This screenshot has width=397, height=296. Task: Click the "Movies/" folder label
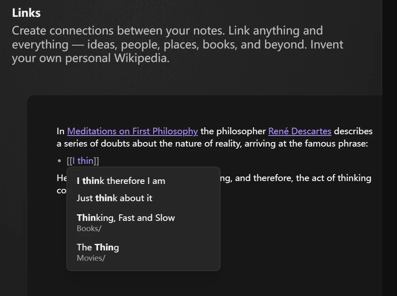coord(91,258)
